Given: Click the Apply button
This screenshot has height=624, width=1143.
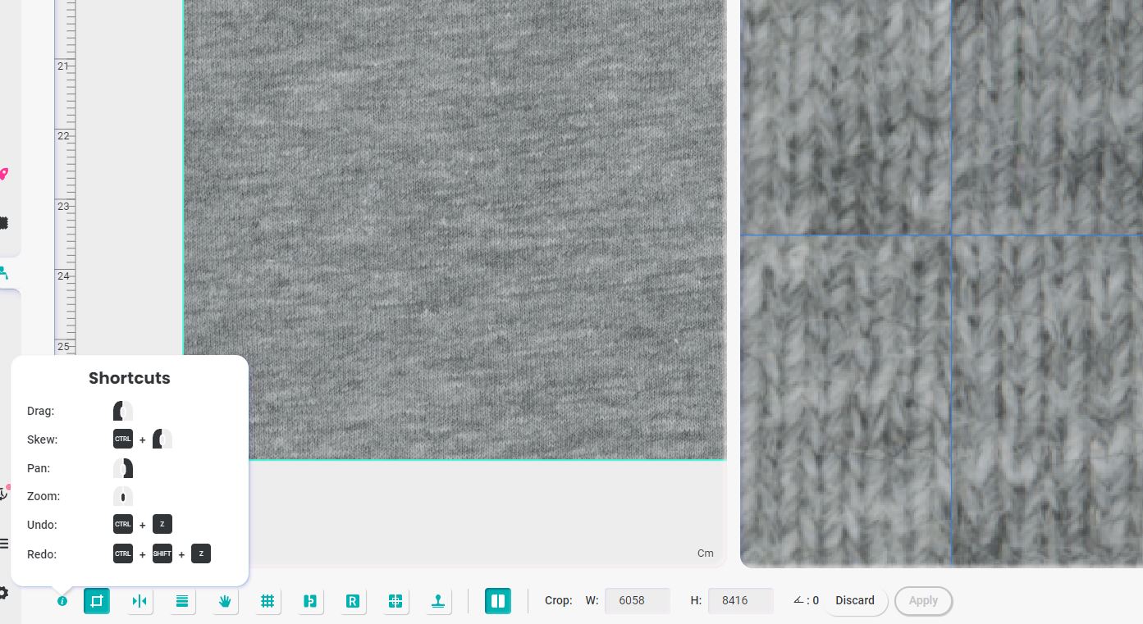Looking at the screenshot, I should pyautogui.click(x=923, y=601).
